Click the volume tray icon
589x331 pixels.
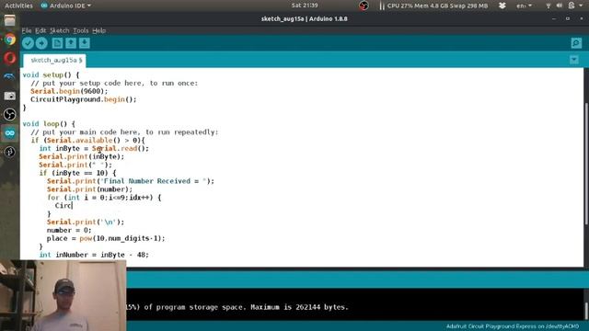(560, 6)
